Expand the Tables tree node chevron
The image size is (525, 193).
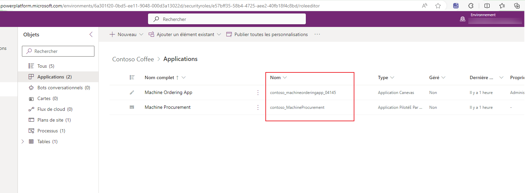click(x=23, y=141)
